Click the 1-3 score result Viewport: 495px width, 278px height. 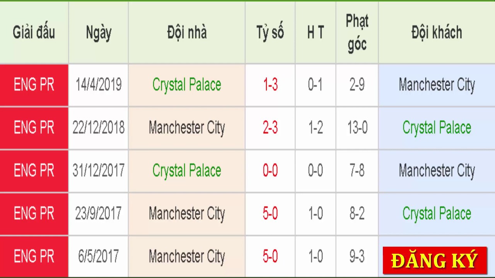(x=270, y=85)
